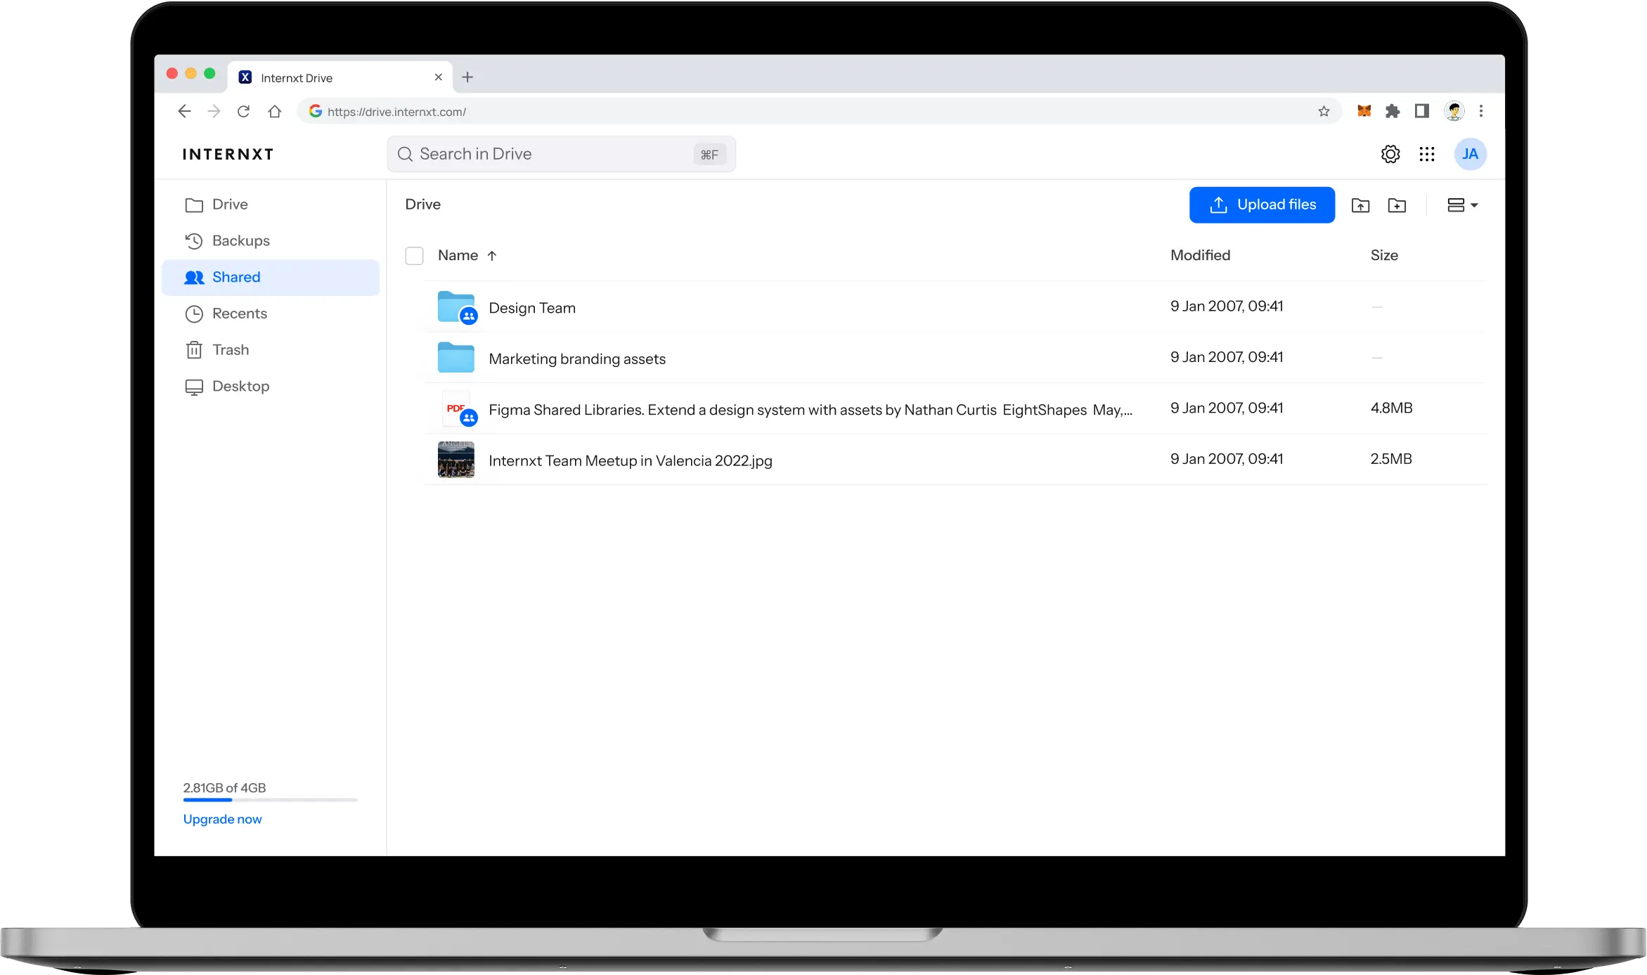Open the Marketing branding assets folder name
The height and width of the screenshot is (975, 1647).
[577, 359]
